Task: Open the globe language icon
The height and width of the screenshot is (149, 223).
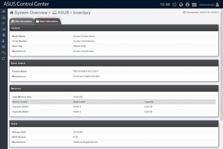Action: (181, 5)
